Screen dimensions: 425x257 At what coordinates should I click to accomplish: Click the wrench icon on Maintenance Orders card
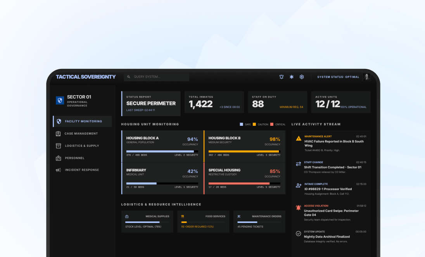coord(238,216)
